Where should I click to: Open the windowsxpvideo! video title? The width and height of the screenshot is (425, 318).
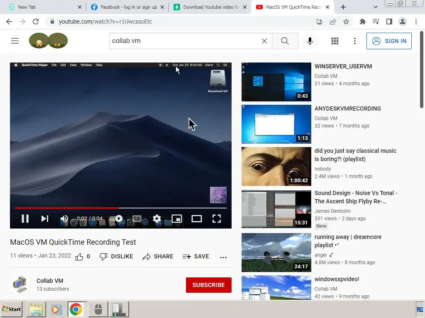coord(337,279)
